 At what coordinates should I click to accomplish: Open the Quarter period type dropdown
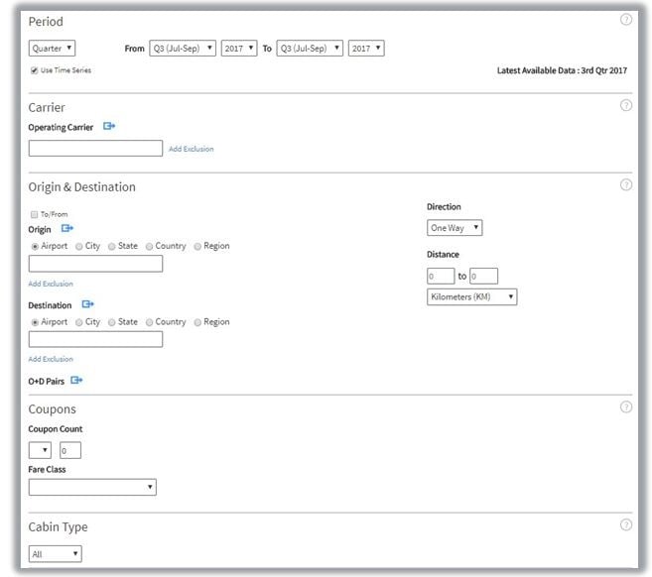point(53,48)
